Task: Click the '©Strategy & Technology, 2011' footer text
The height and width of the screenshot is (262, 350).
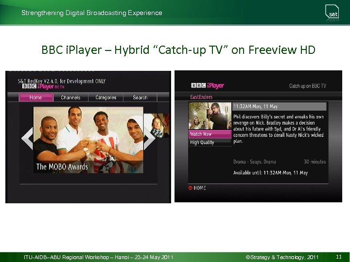Action: pyautogui.click(x=282, y=257)
